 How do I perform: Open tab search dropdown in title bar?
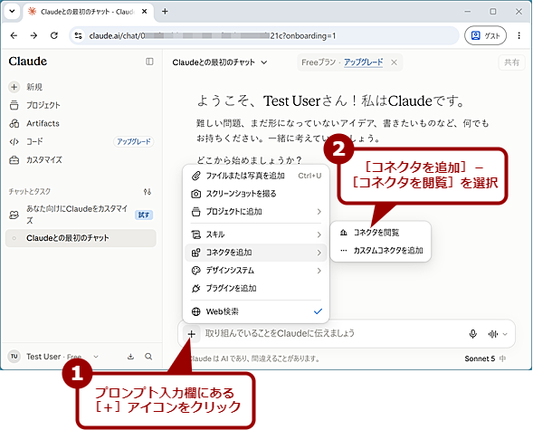click(12, 11)
